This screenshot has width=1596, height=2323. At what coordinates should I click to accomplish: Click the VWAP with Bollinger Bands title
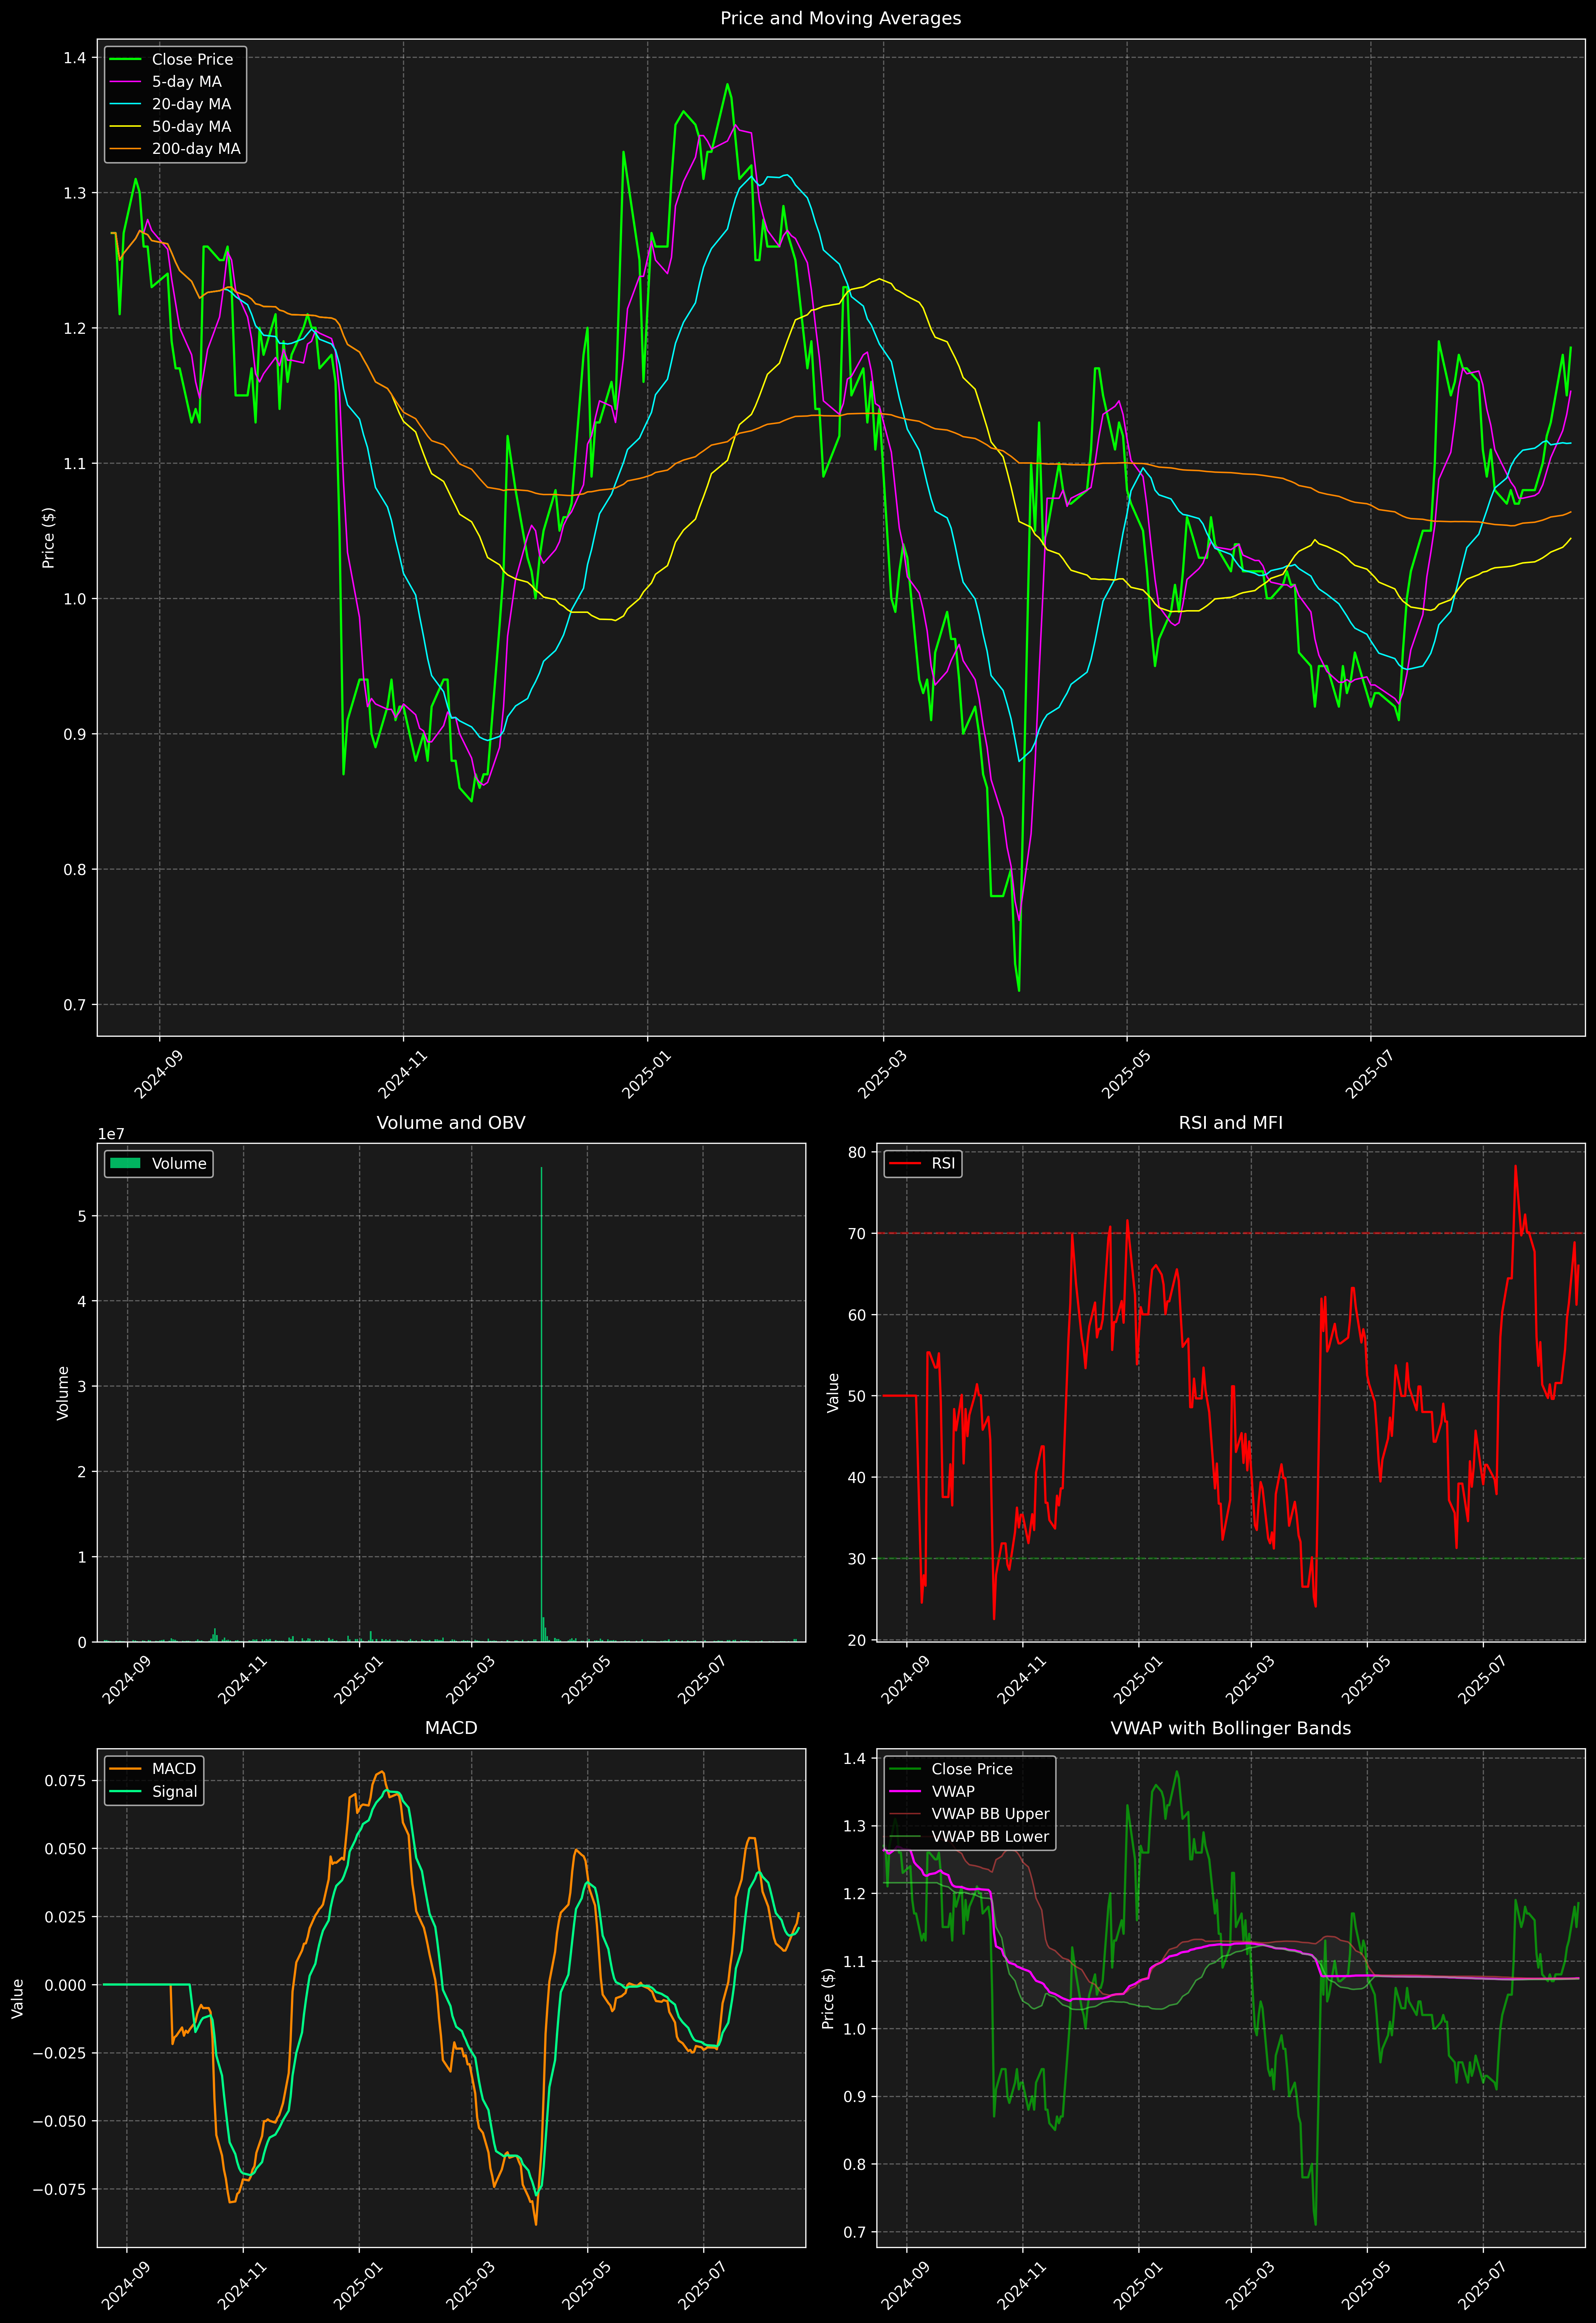pyautogui.click(x=1230, y=1728)
